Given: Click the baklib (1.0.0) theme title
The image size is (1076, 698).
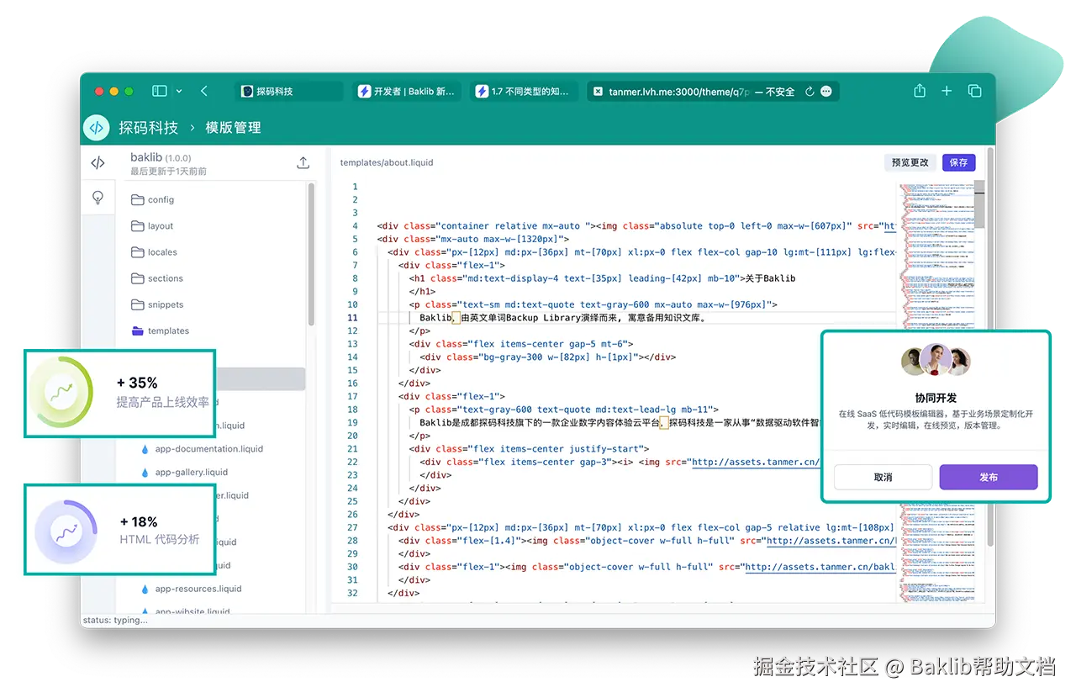Looking at the screenshot, I should (161, 157).
